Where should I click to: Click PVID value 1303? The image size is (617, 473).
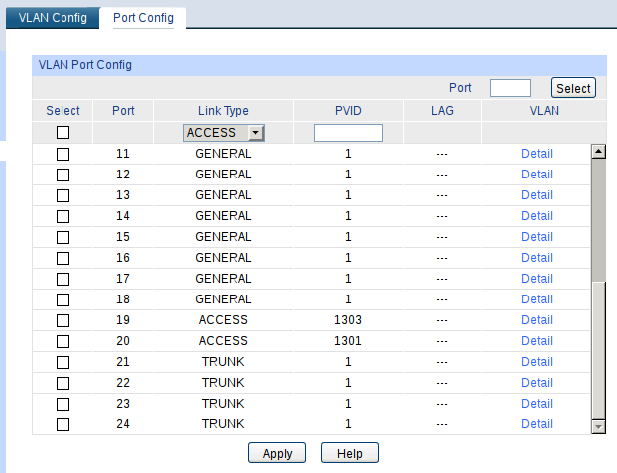(x=348, y=320)
